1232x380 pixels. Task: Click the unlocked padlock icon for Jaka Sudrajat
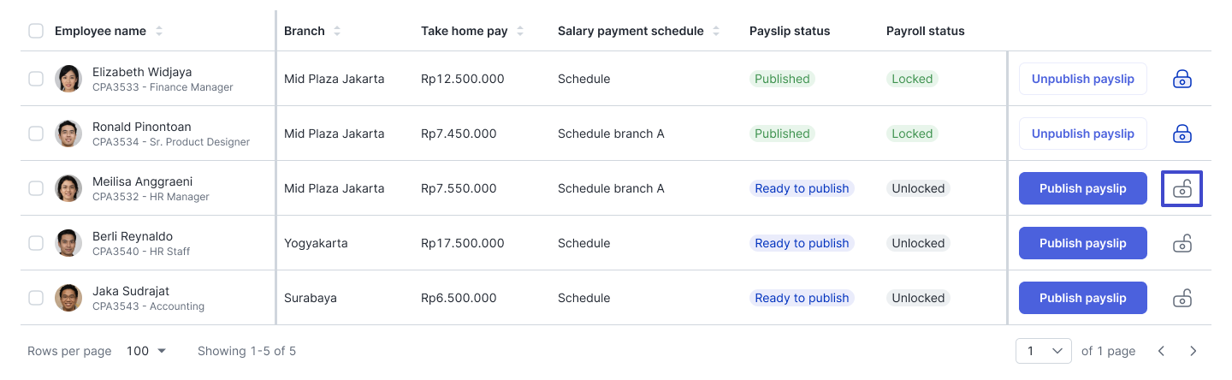point(1182,298)
